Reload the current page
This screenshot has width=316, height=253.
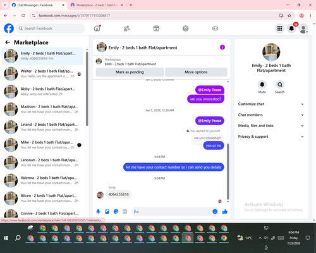pyautogui.click(x=23, y=16)
